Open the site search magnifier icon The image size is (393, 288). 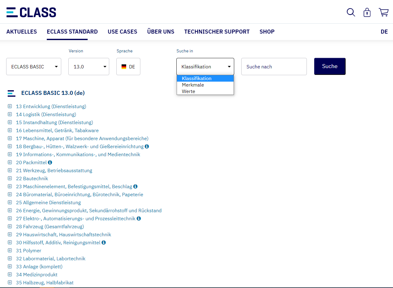[351, 13]
